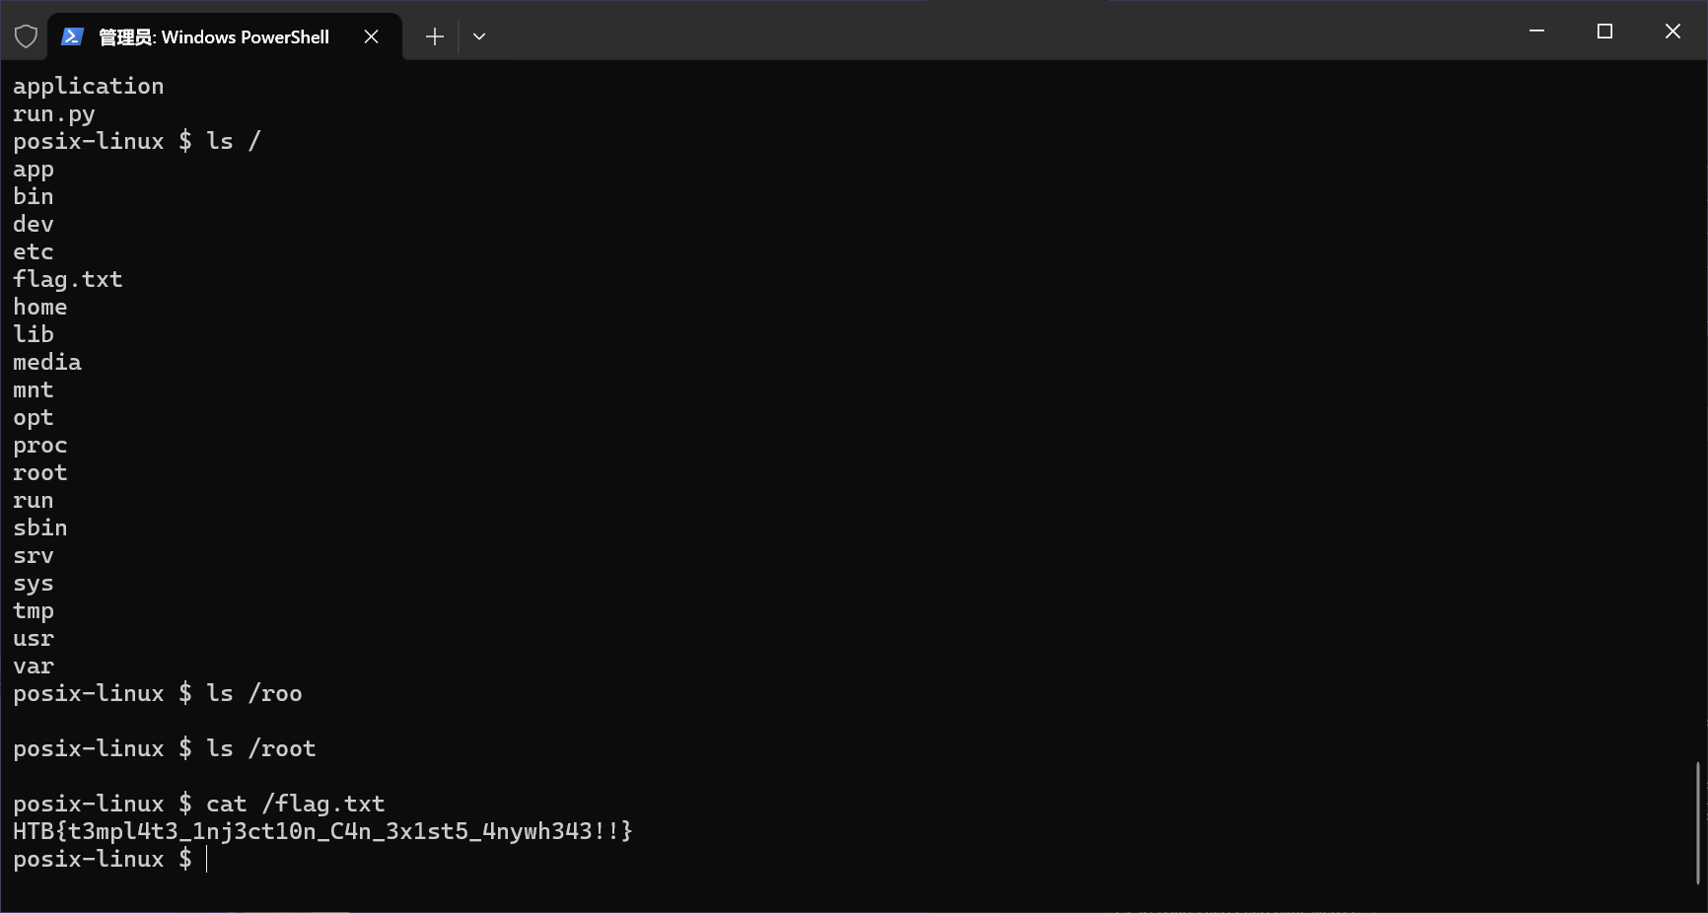Click flag.txt in the directory listing
The width and height of the screenshot is (1708, 913).
(68, 280)
